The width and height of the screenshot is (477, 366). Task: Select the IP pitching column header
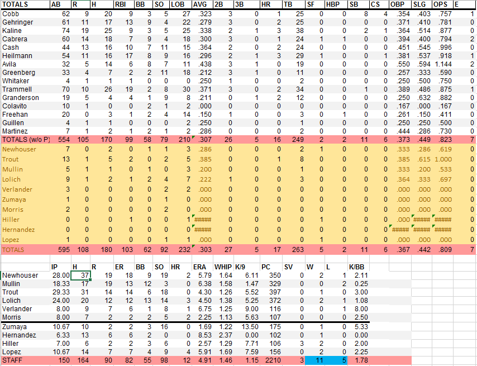pos(54,267)
